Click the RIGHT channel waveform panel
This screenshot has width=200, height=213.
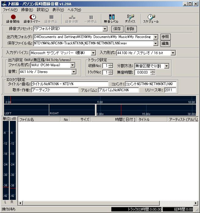(72, 110)
